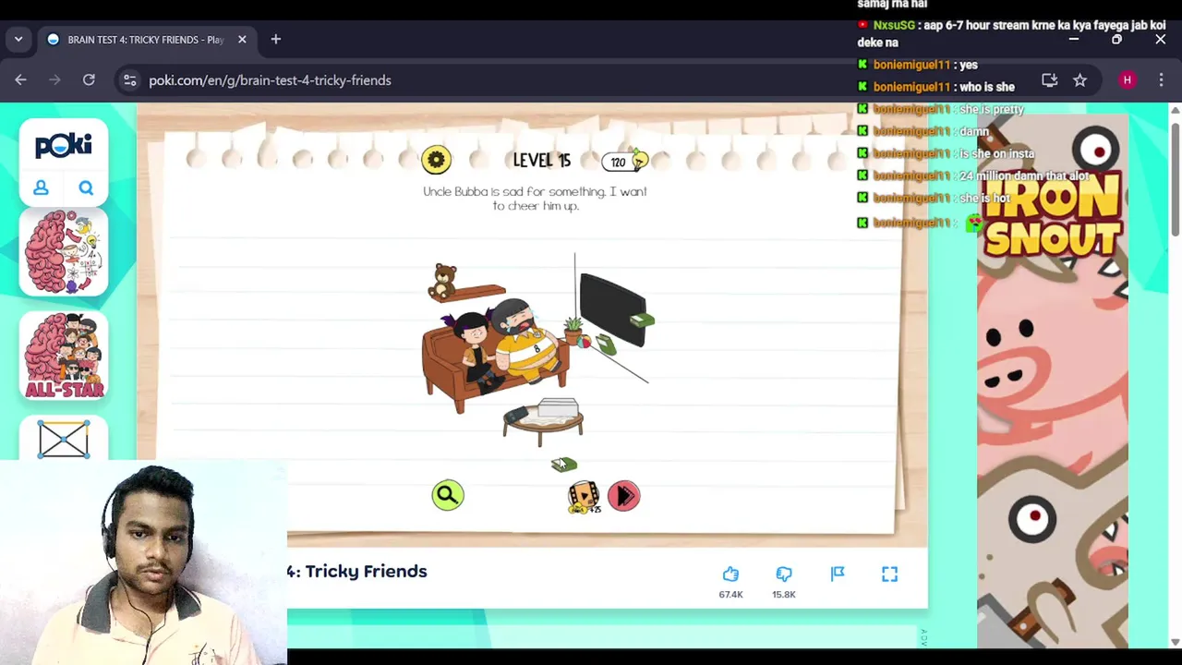Screen dimensions: 1182x665
Task: Tap the potted plant beside couch
Action: pos(573,330)
